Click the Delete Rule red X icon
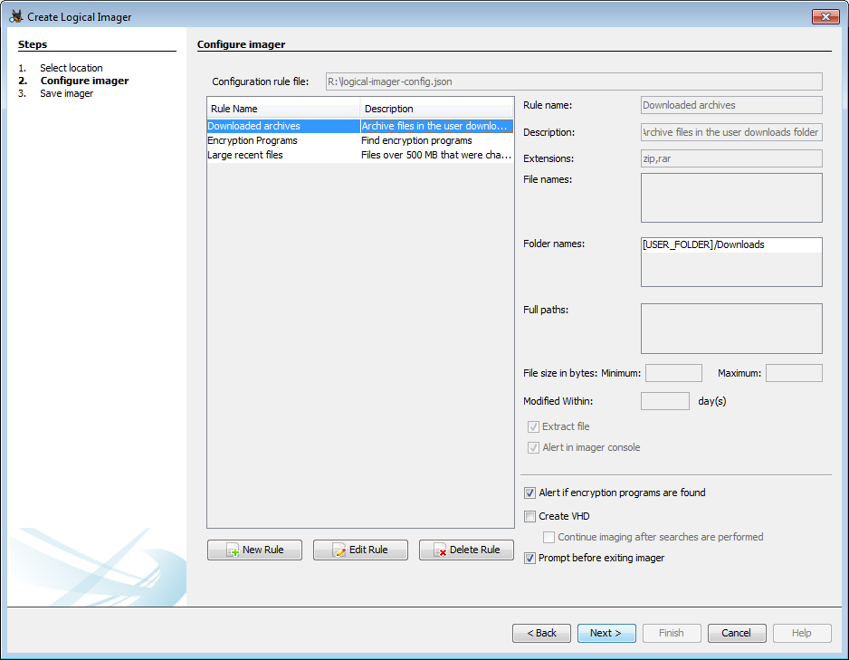The image size is (849, 660). click(438, 550)
